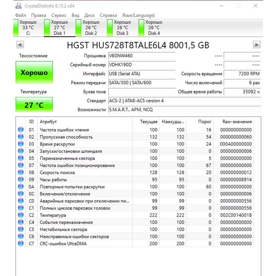Click the Raw-значения column header
The height and width of the screenshot is (276, 276).
click(233, 122)
